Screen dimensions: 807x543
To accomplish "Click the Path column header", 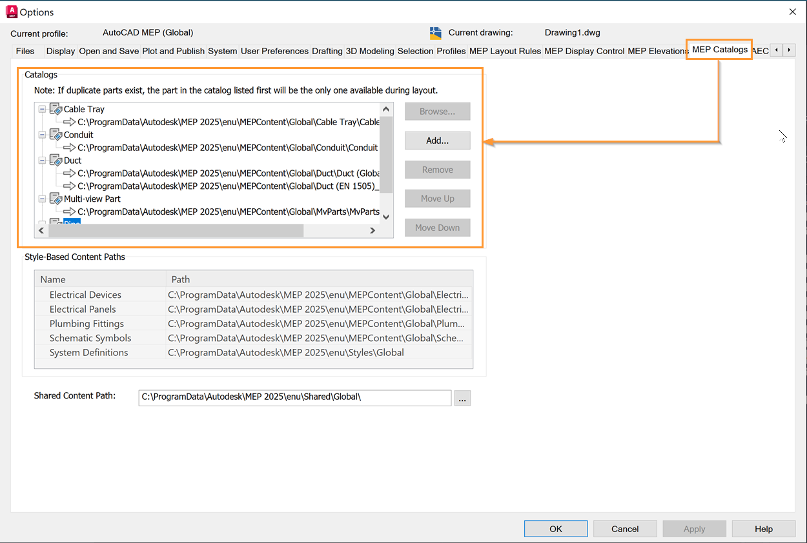I will click(319, 279).
